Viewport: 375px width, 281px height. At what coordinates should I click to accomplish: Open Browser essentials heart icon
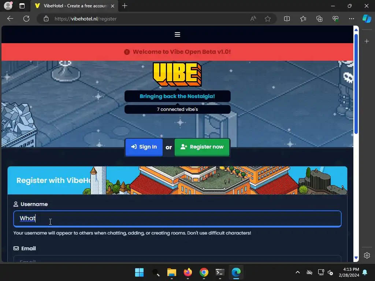pos(335,19)
